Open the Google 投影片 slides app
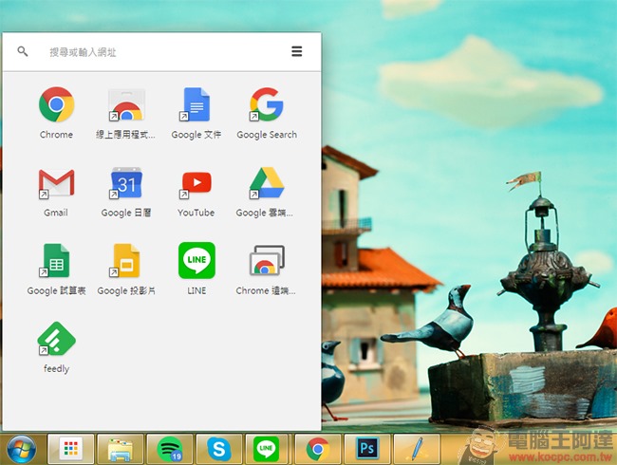617x465 pixels. coord(125,261)
